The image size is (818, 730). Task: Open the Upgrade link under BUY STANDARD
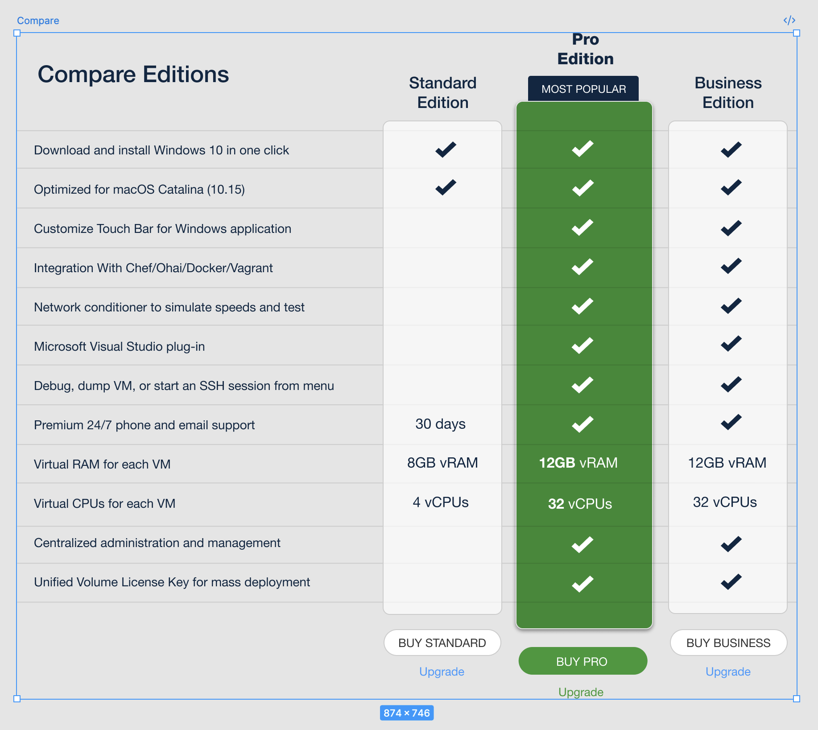point(442,672)
